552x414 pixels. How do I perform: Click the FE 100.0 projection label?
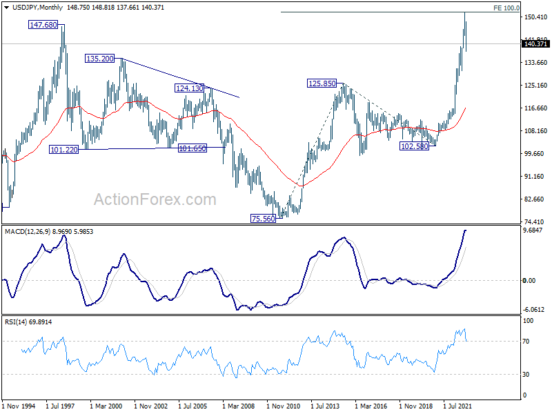[506, 8]
